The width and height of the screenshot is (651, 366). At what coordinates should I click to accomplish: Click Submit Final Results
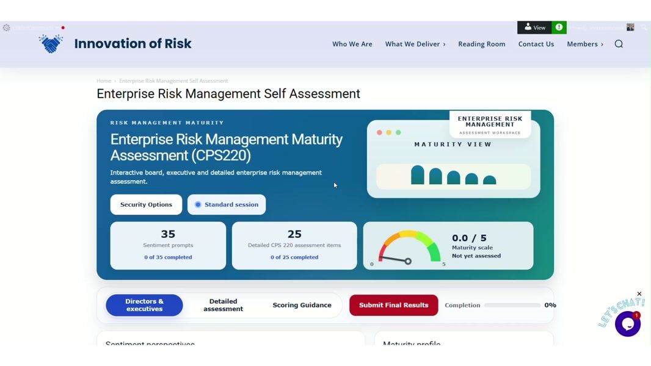[393, 305]
